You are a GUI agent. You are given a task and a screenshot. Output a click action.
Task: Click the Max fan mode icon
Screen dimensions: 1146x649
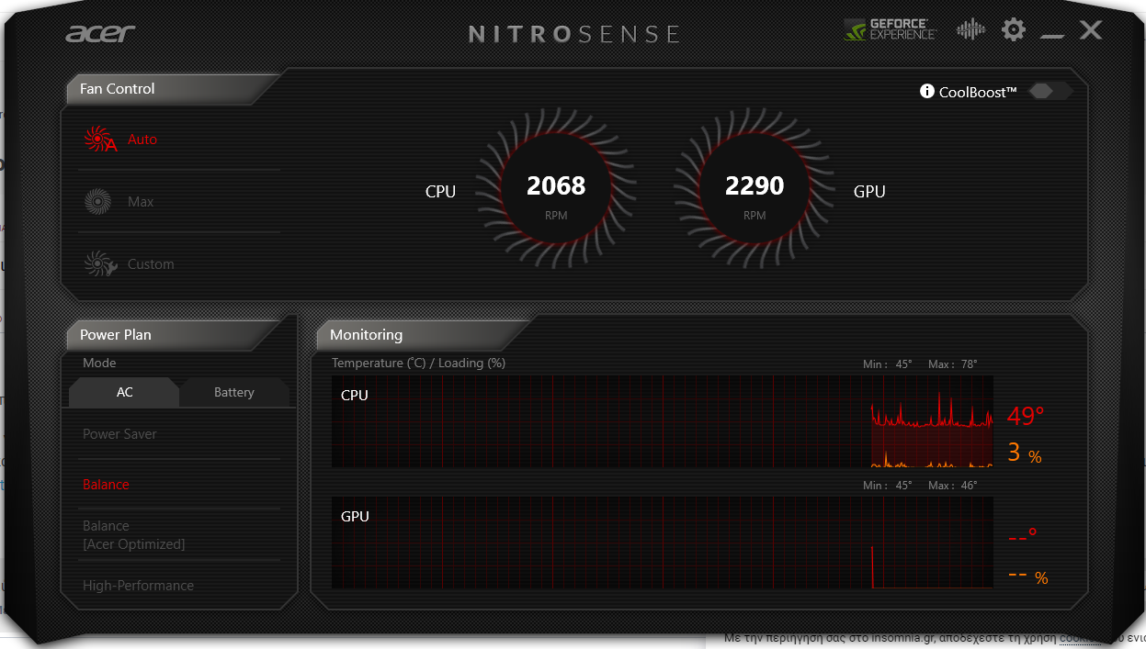tap(97, 202)
